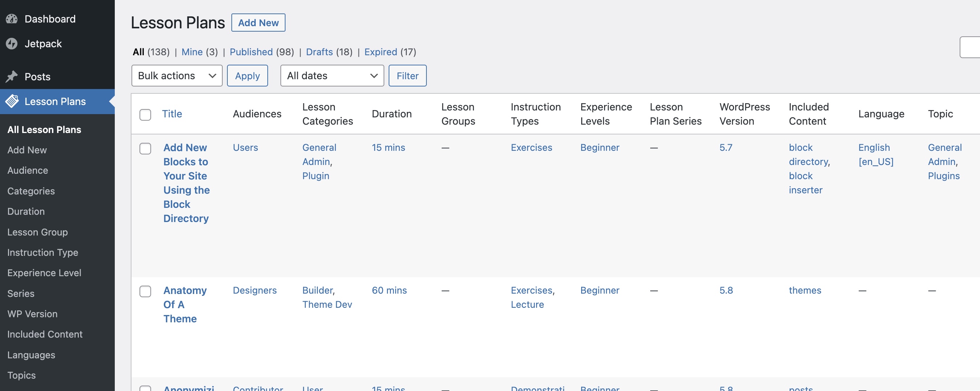Open the Series submenu item
The height and width of the screenshot is (391, 980).
(21, 293)
